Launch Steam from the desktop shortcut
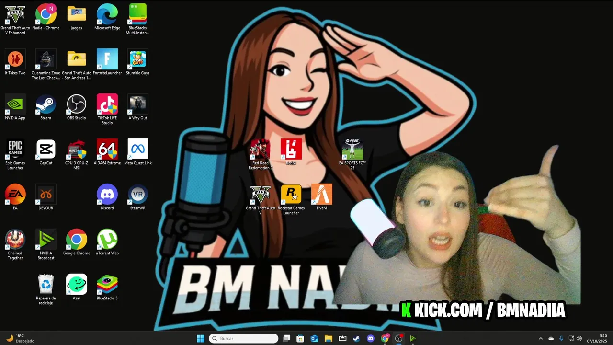The height and width of the screenshot is (345, 613). tap(46, 107)
